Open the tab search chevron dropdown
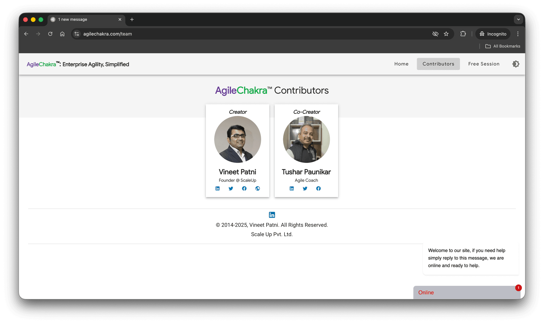 point(518,19)
